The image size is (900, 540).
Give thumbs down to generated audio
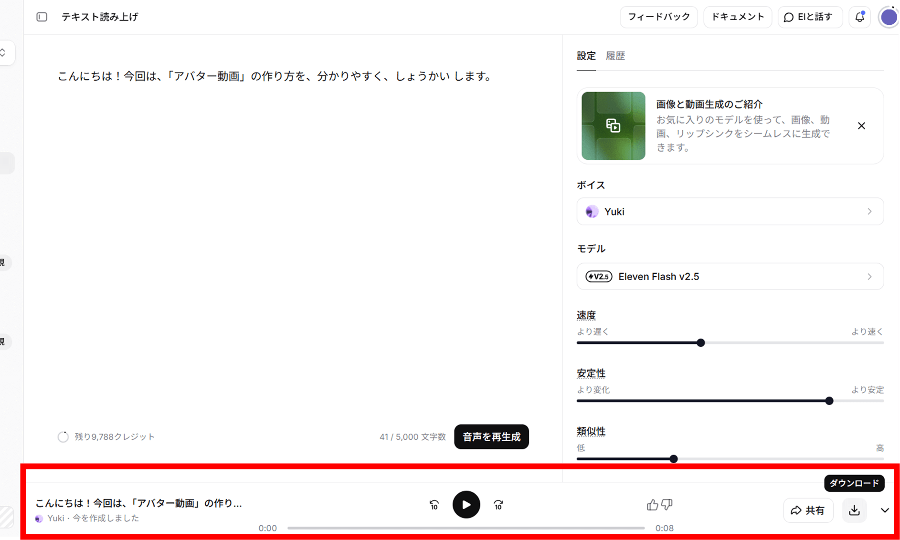tap(667, 505)
